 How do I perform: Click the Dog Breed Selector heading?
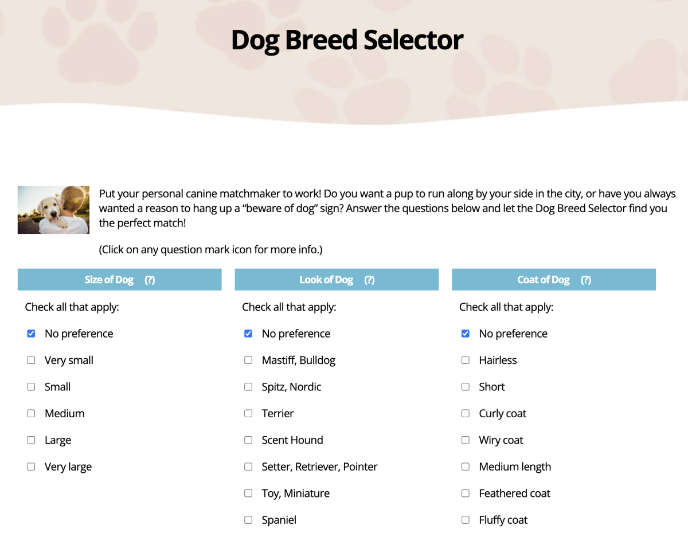[347, 40]
